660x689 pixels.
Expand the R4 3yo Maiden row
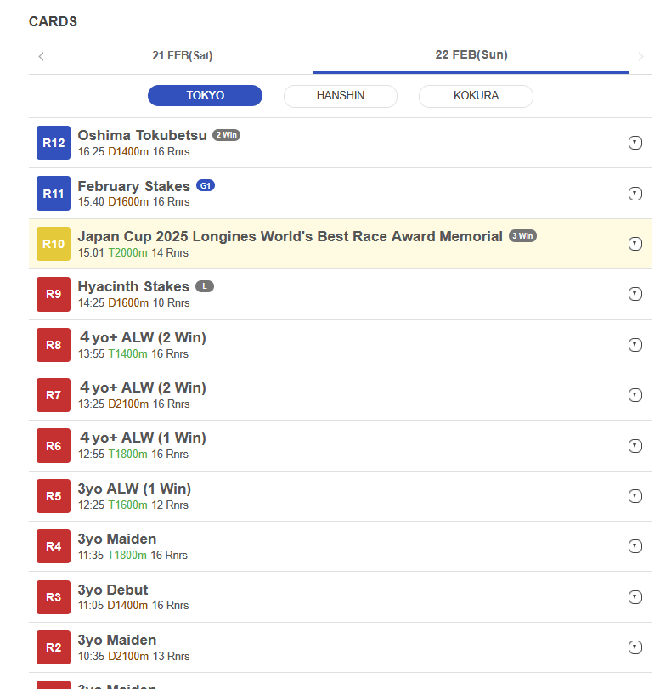point(635,546)
